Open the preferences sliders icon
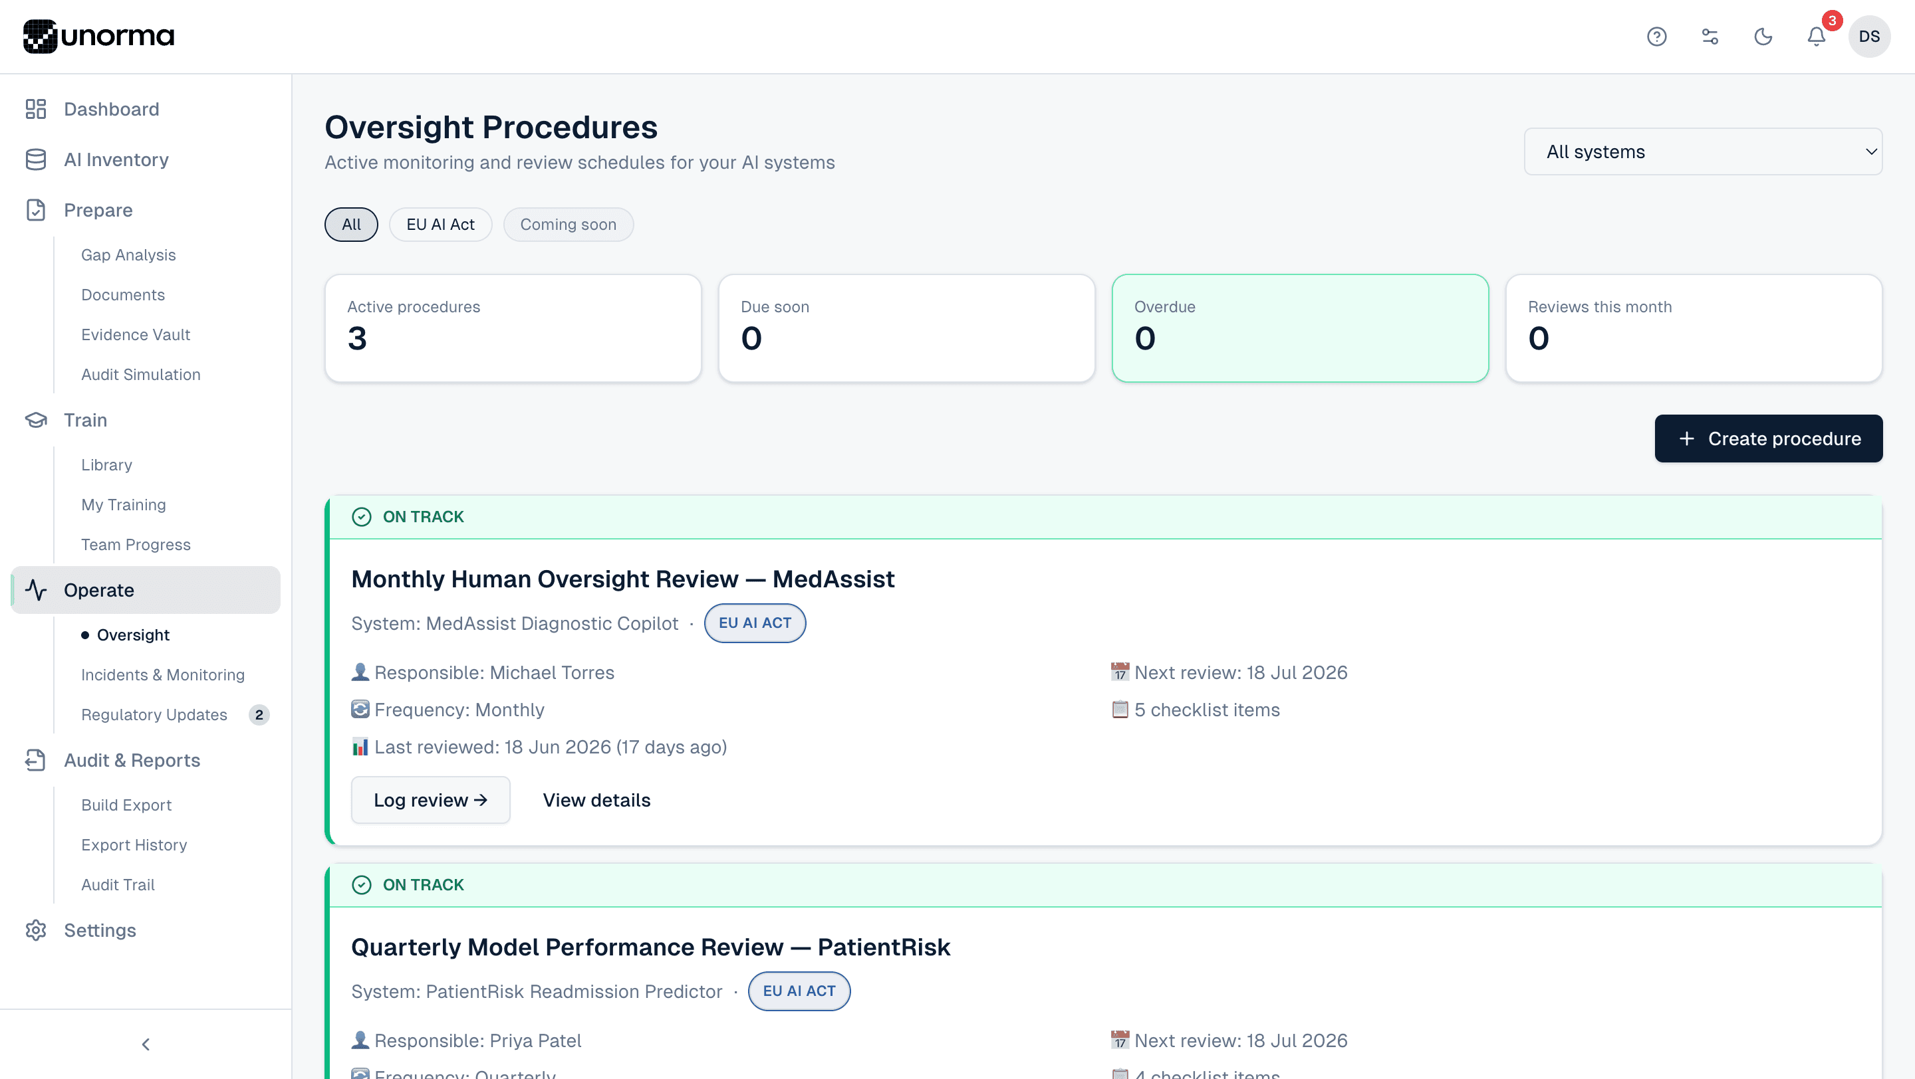1915x1079 pixels. [x=1710, y=37]
